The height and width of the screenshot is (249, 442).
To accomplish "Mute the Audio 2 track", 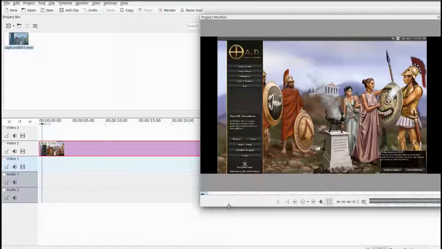I will 15,198.
